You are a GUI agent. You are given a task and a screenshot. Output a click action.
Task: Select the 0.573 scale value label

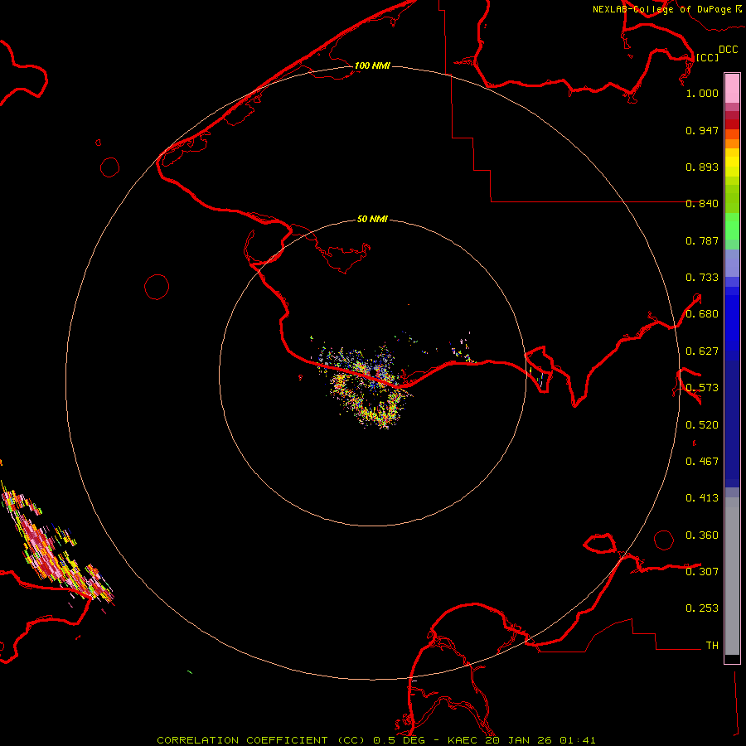[702, 388]
